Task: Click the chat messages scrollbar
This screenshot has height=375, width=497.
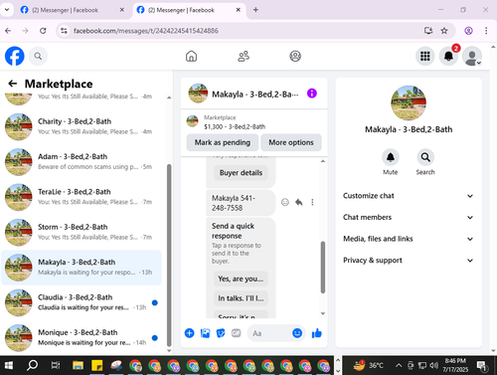Action: coord(323,268)
